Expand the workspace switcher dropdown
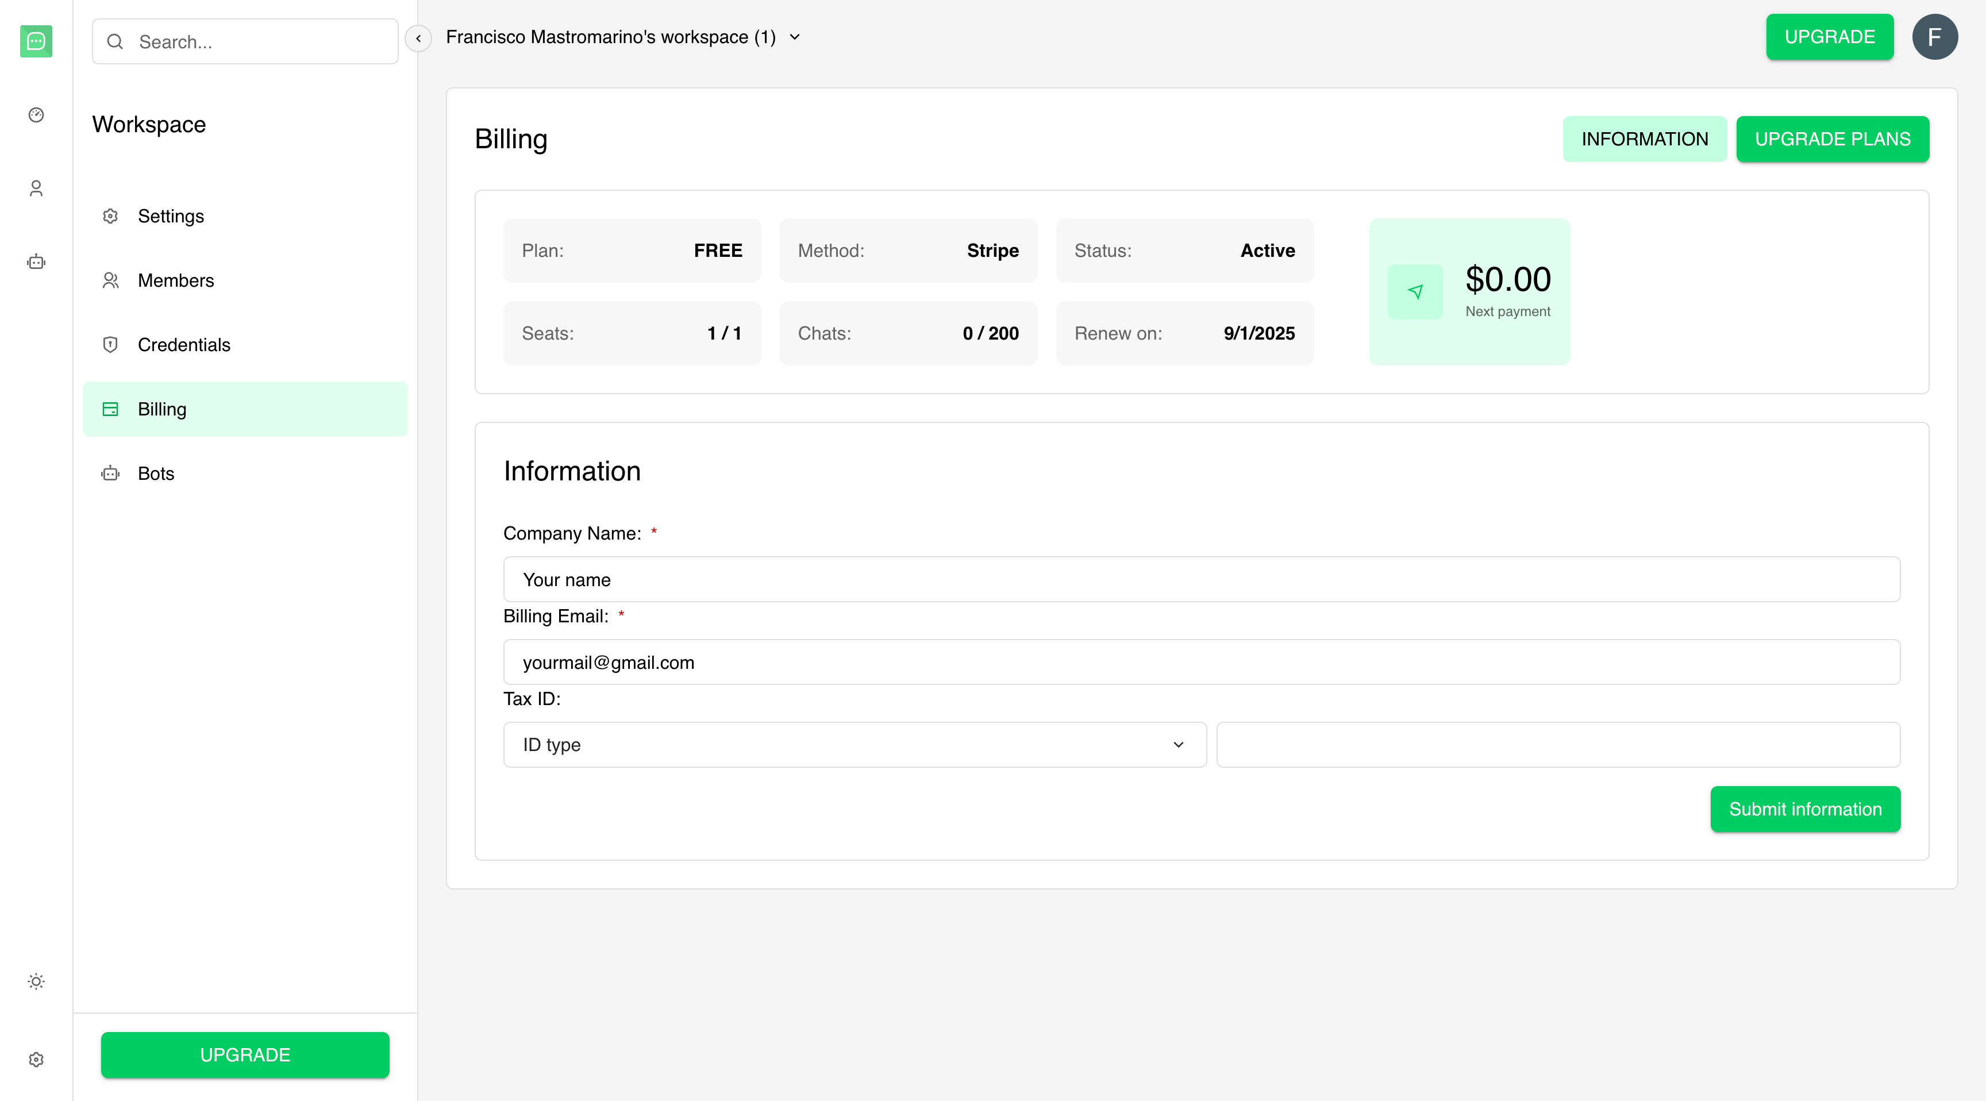Image resolution: width=1986 pixels, height=1101 pixels. click(794, 37)
